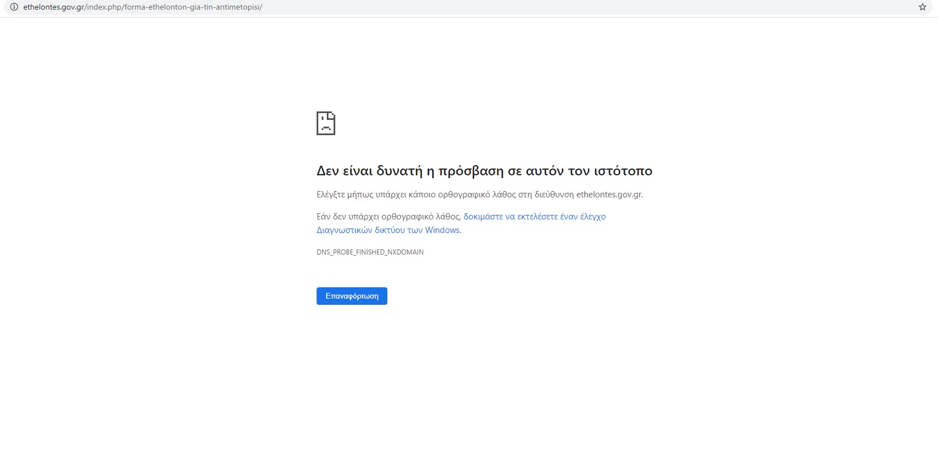Click the site information icon in address bar
The height and width of the screenshot is (466, 939).
tap(14, 7)
